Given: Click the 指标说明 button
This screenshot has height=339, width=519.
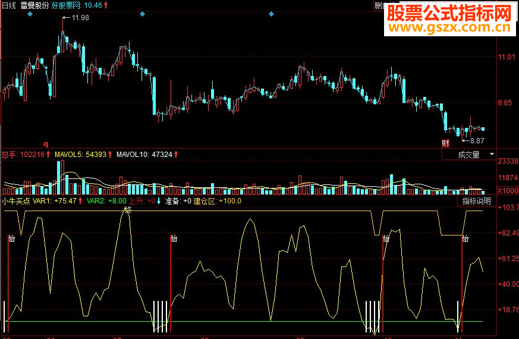Looking at the screenshot, I should click(477, 201).
